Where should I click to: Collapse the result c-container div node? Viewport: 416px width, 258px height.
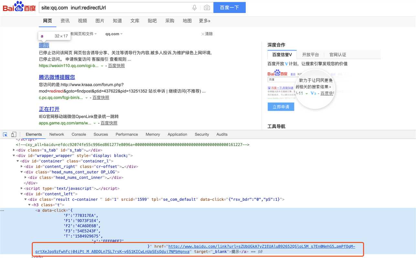pyautogui.click(x=26, y=199)
